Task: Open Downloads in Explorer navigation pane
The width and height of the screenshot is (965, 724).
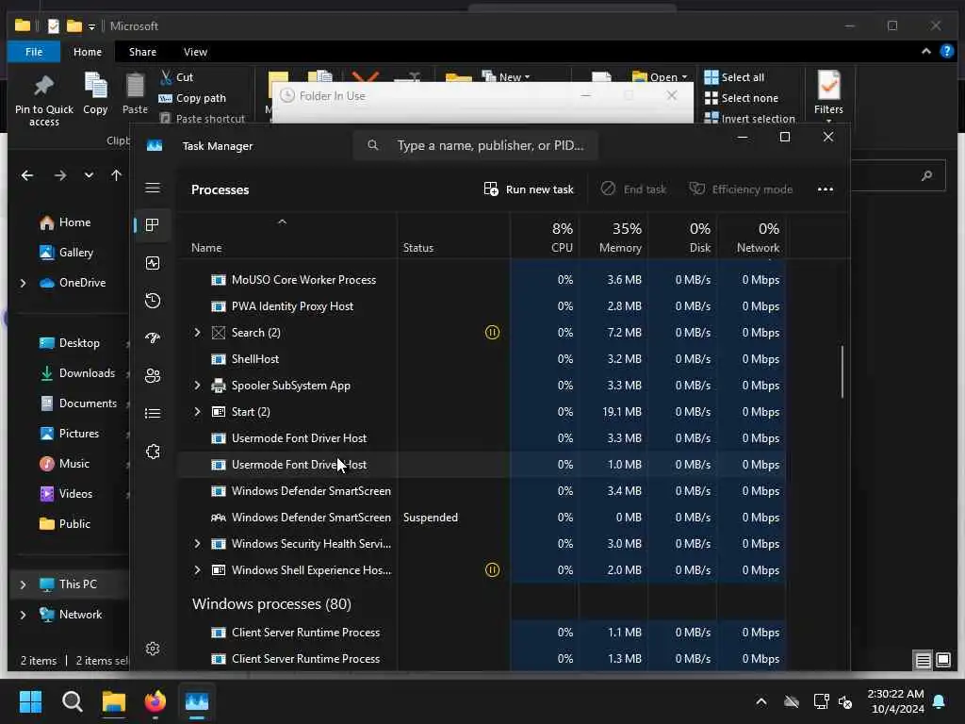Action: point(77,373)
